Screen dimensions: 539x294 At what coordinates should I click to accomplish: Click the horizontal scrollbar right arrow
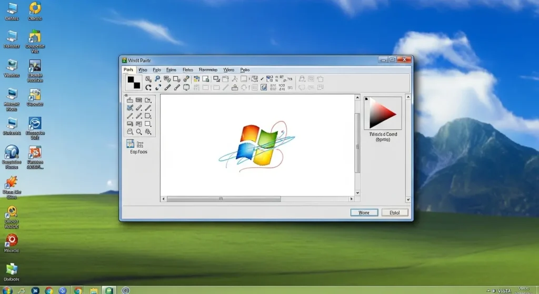[351, 199]
